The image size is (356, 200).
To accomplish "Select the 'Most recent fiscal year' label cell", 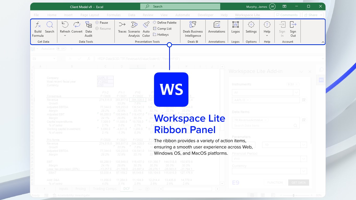I will 61,82.
